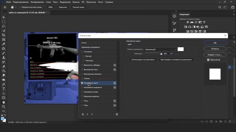This screenshot has width=236, height=132.
Task: Open the Коррекция panel menu
Action: [x=234, y=15]
